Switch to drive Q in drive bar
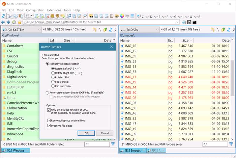This screenshot has width=236, height=158. pos(189,17)
